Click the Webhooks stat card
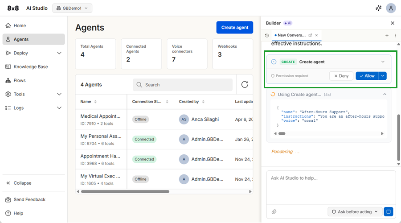The width and height of the screenshot is (401, 223). pyautogui.click(x=233, y=54)
